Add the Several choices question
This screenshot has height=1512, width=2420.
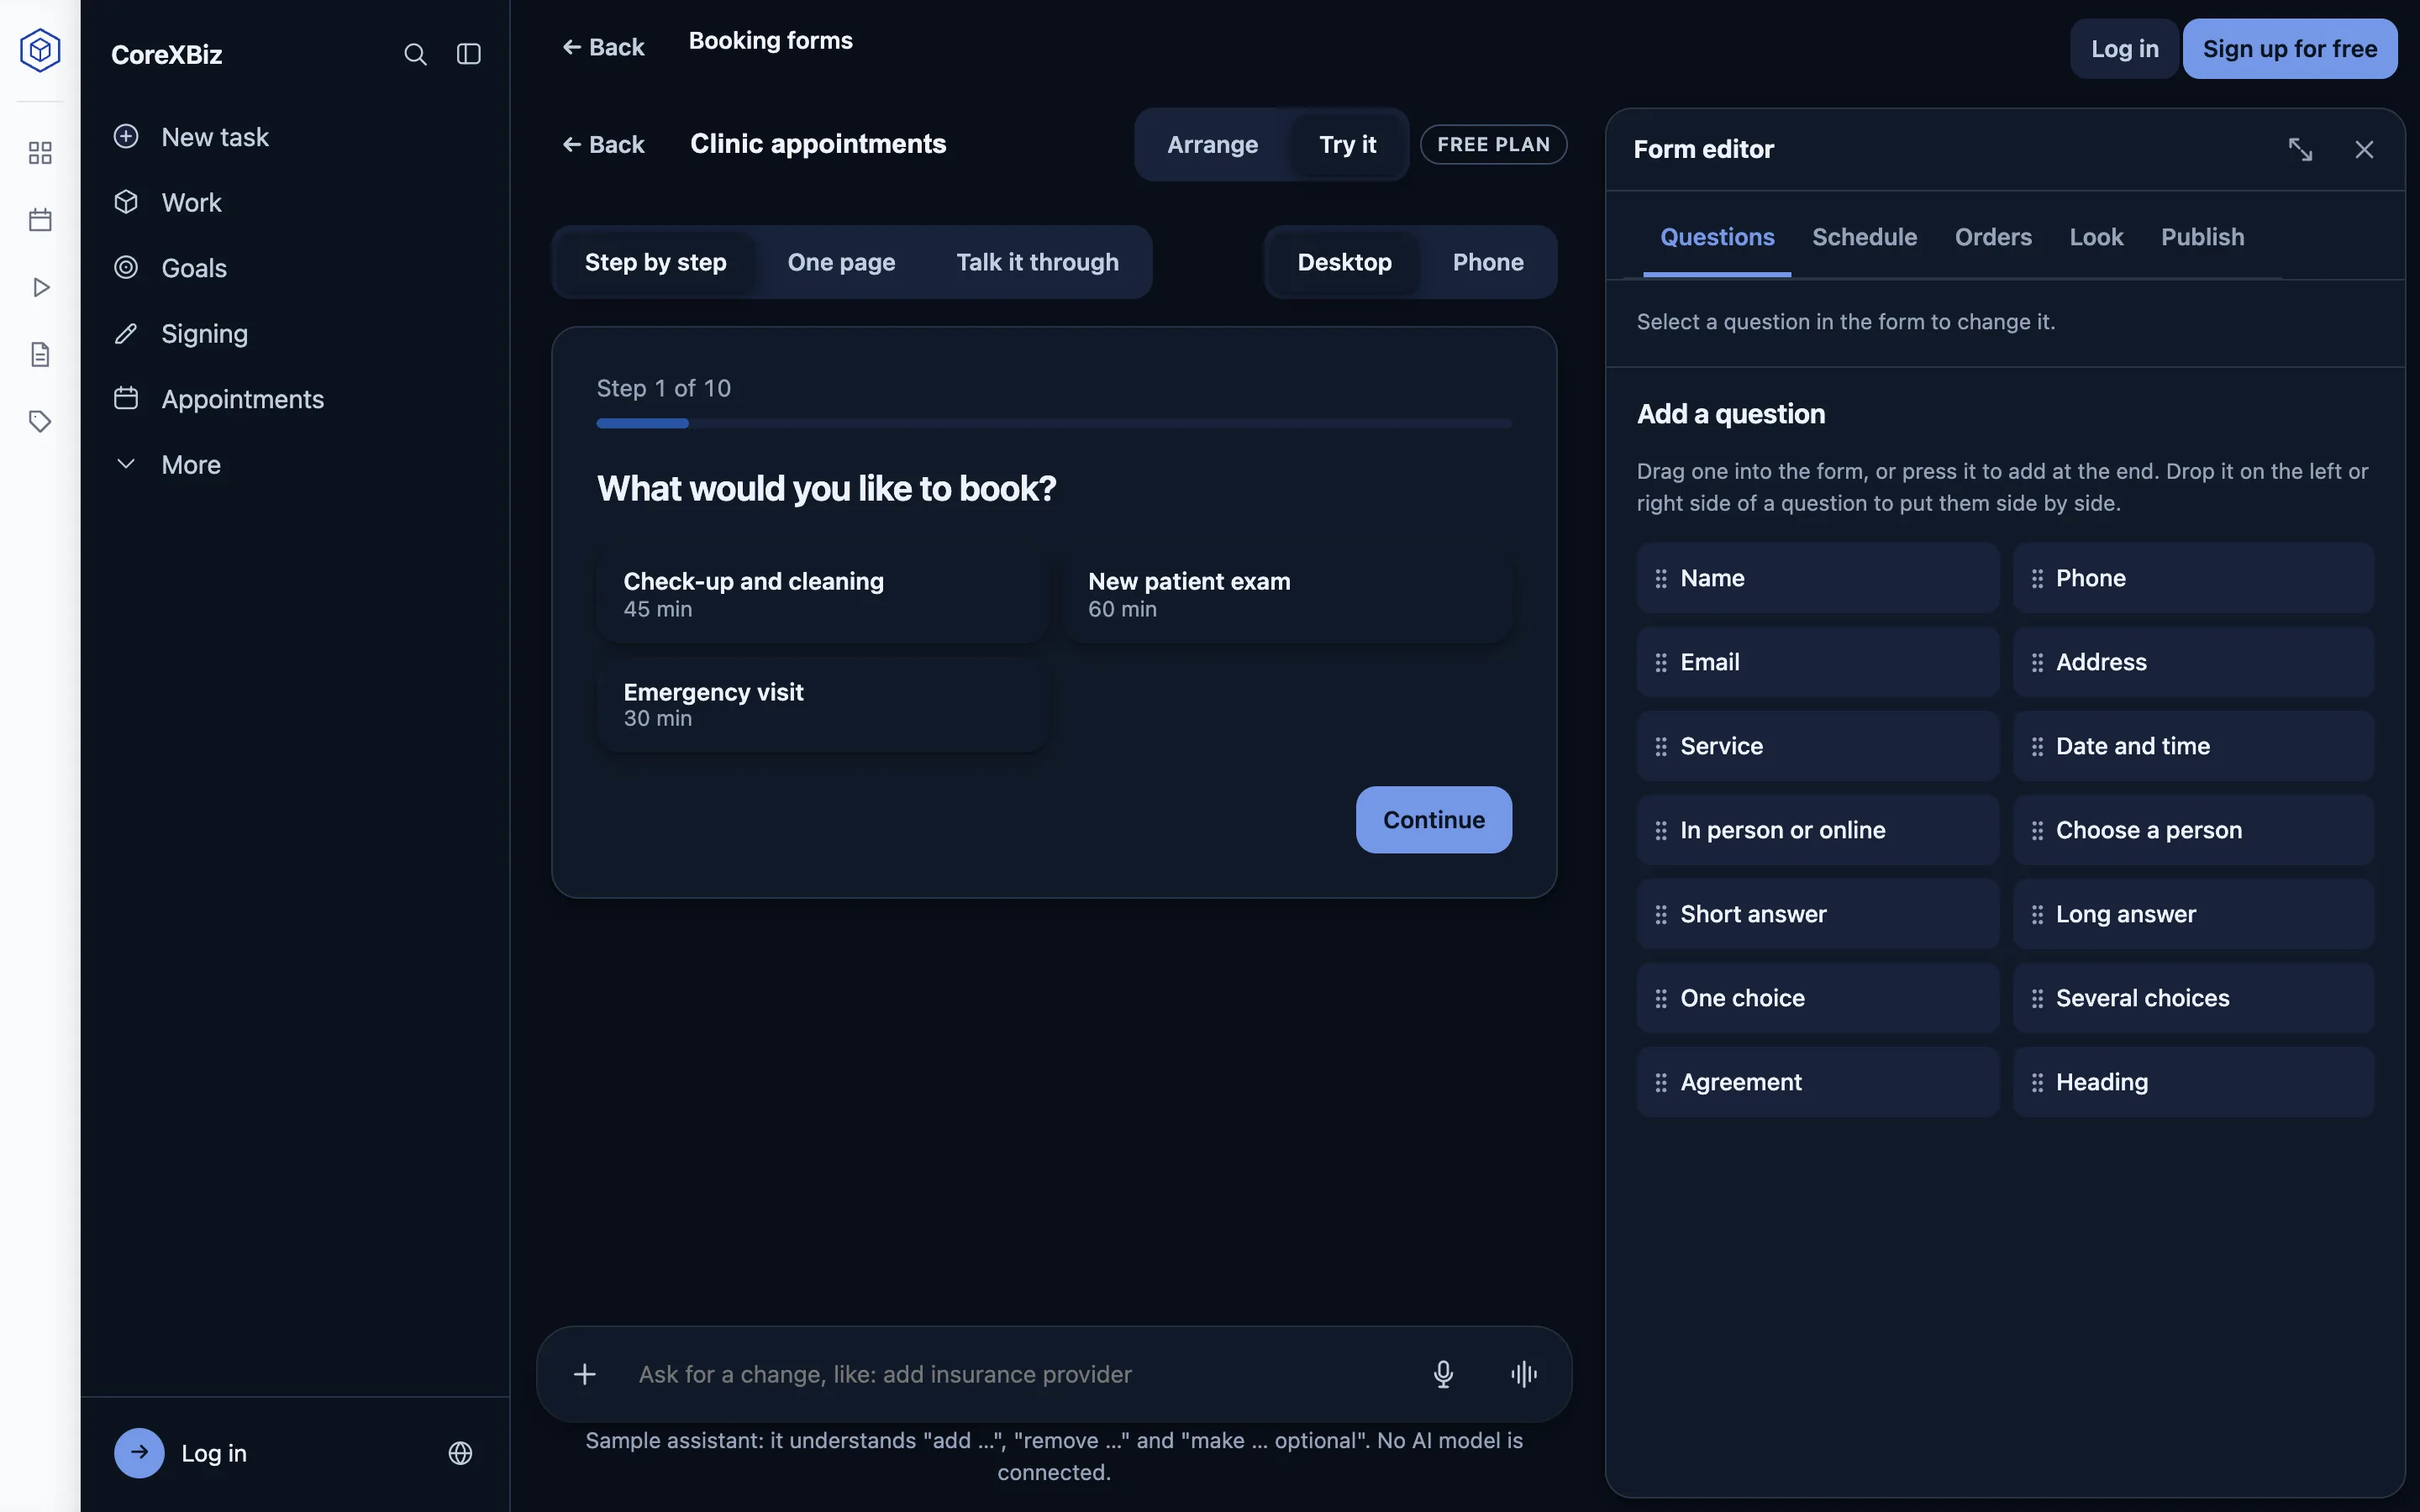pos(2192,998)
